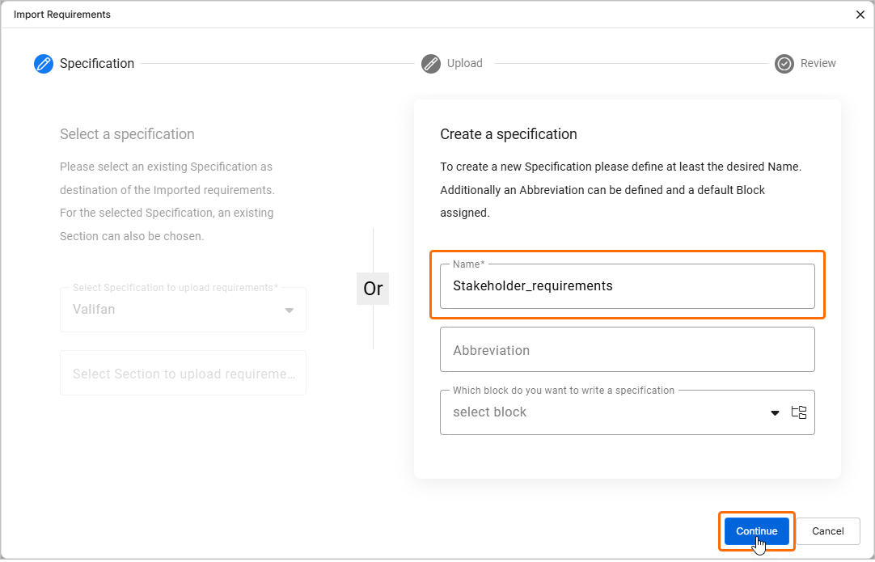
Task: Select the 'Select a specification' heading
Action: tap(127, 134)
